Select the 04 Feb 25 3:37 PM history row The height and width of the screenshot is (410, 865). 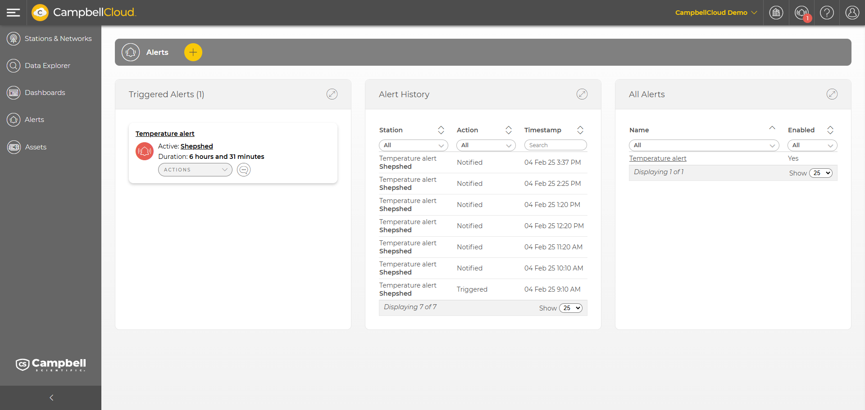[x=483, y=162]
